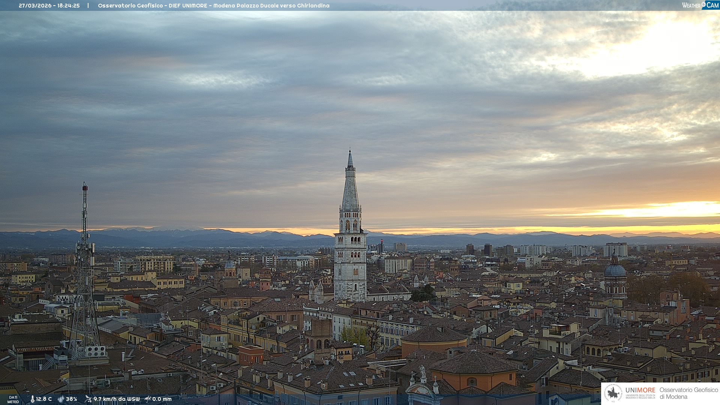Screen dimensions: 720x405
Task: Click the UNIMORE wordmark text
Action: (640, 390)
